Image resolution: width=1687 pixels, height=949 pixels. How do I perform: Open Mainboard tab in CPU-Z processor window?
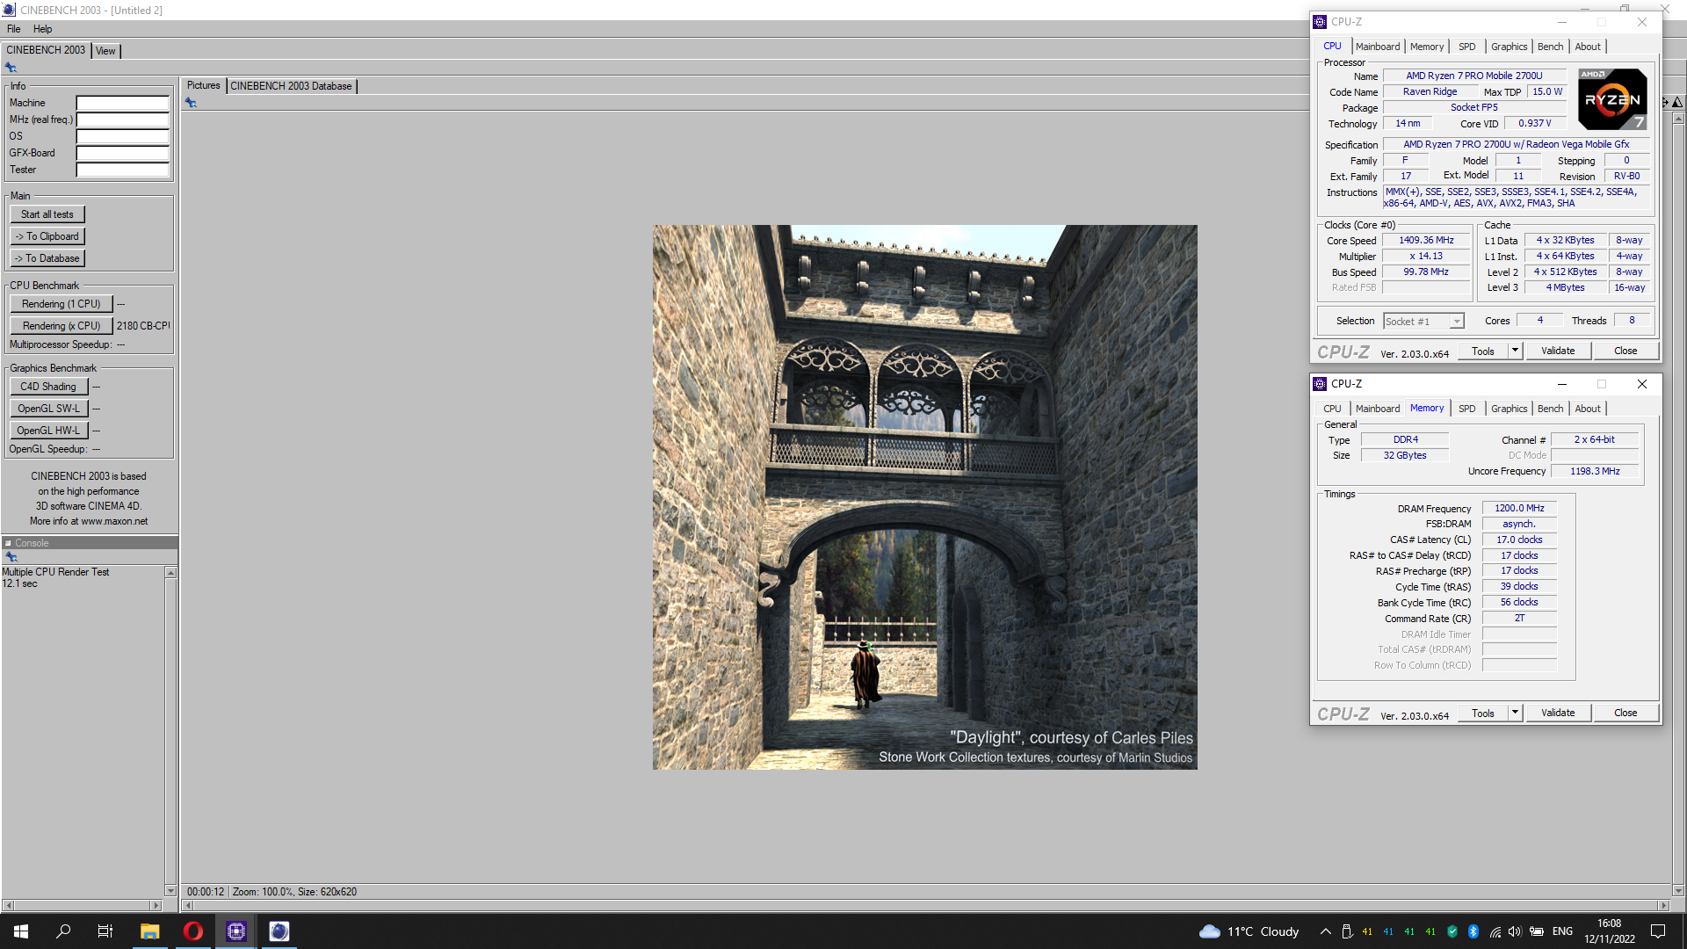click(1377, 47)
